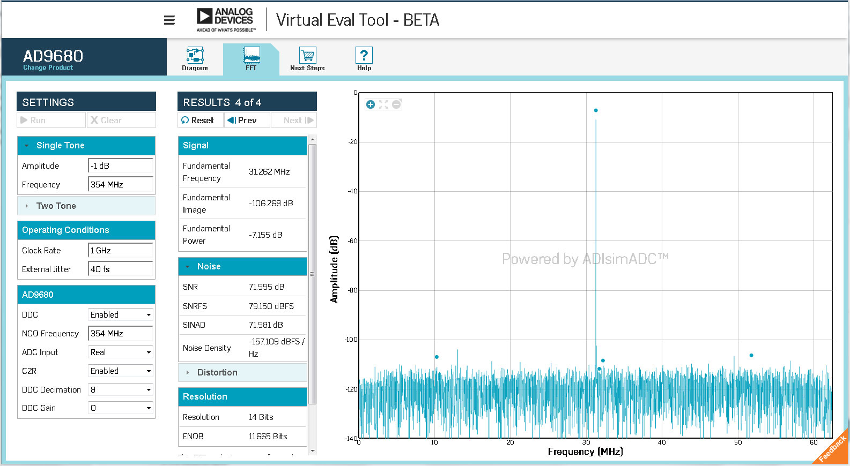Click the Clear button
The image size is (850, 466).
point(121,120)
